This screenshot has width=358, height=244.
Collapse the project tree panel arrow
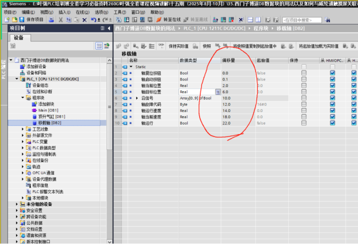click(109, 28)
